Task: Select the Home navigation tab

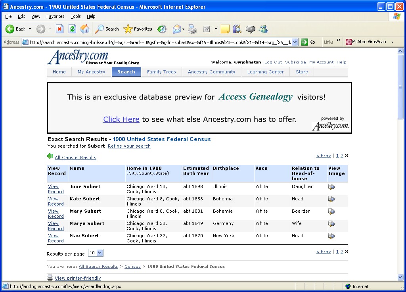Action: click(59, 72)
